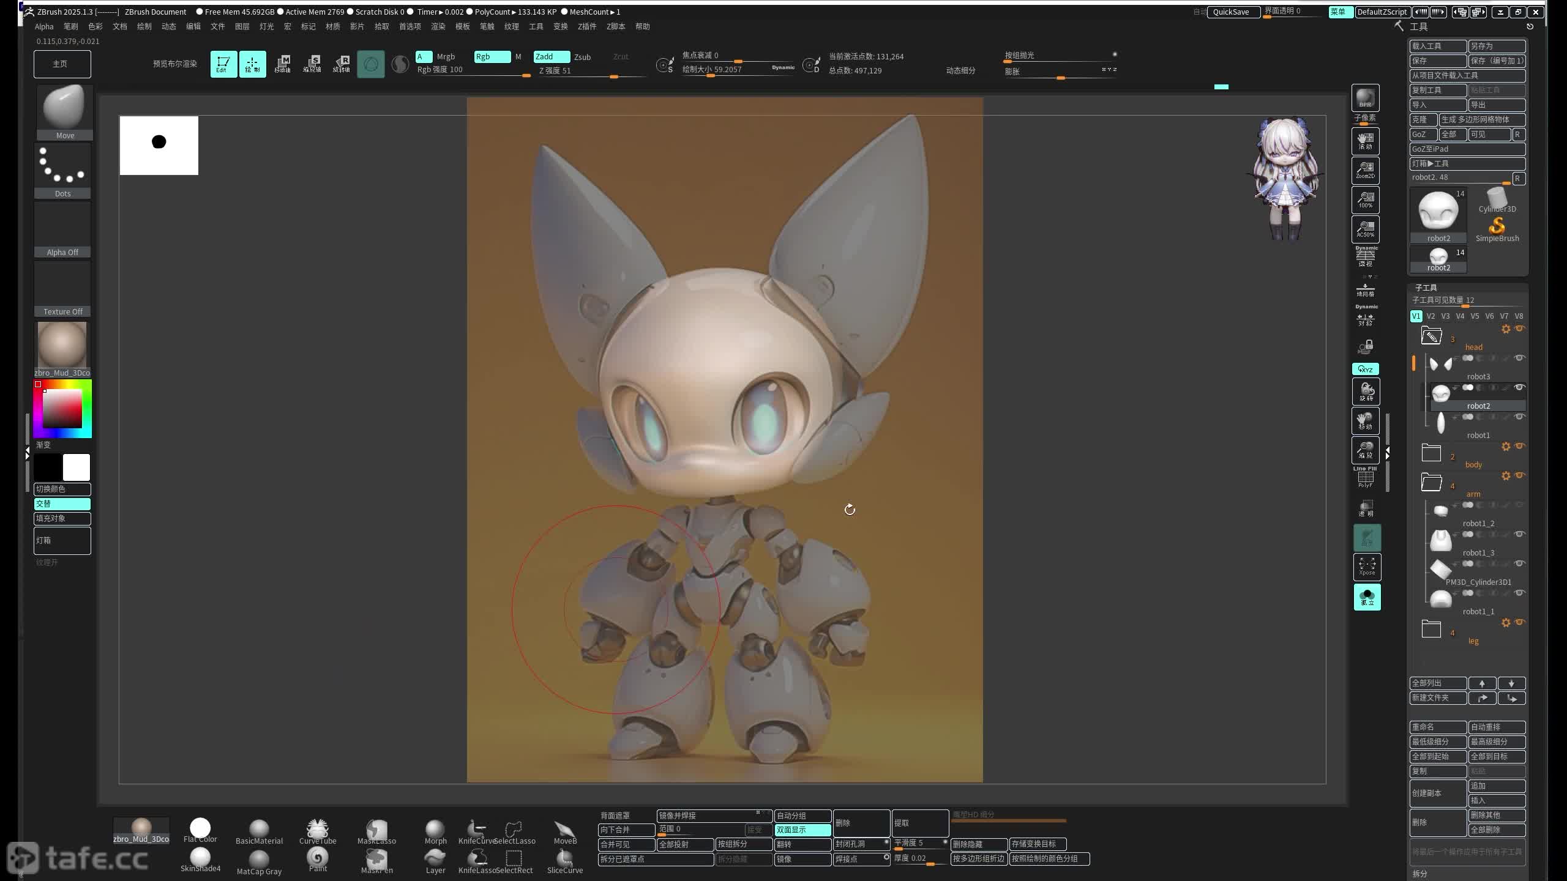This screenshot has width=1567, height=881.
Task: Toggle the Zadd mode
Action: pos(552,57)
